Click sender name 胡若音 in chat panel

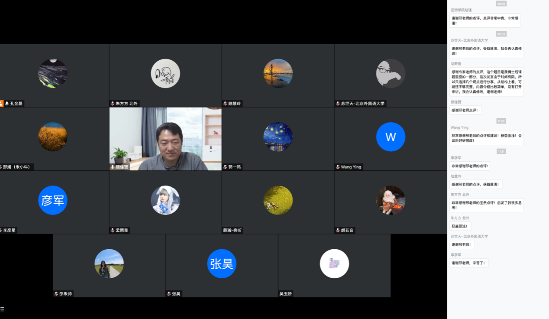[x=456, y=64]
